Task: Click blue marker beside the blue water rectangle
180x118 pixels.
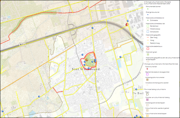Action: click(121, 57)
